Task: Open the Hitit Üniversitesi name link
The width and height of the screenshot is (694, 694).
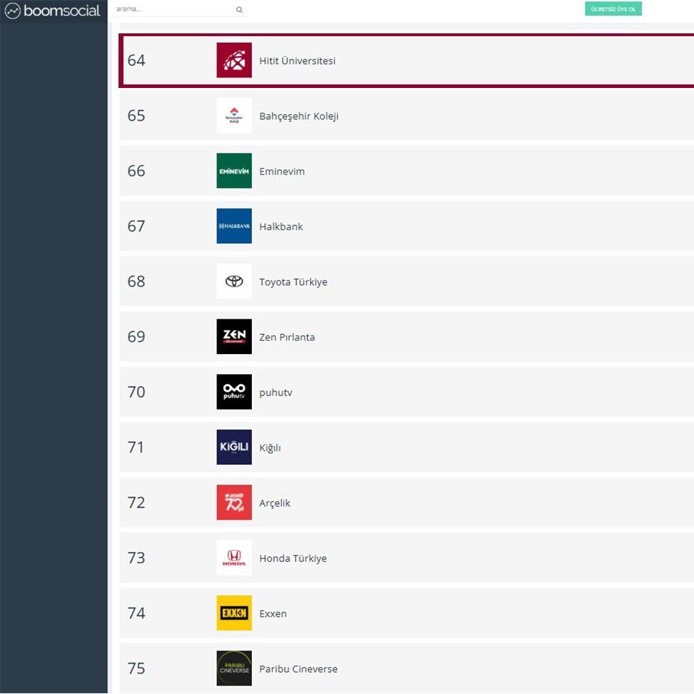Action: [297, 60]
